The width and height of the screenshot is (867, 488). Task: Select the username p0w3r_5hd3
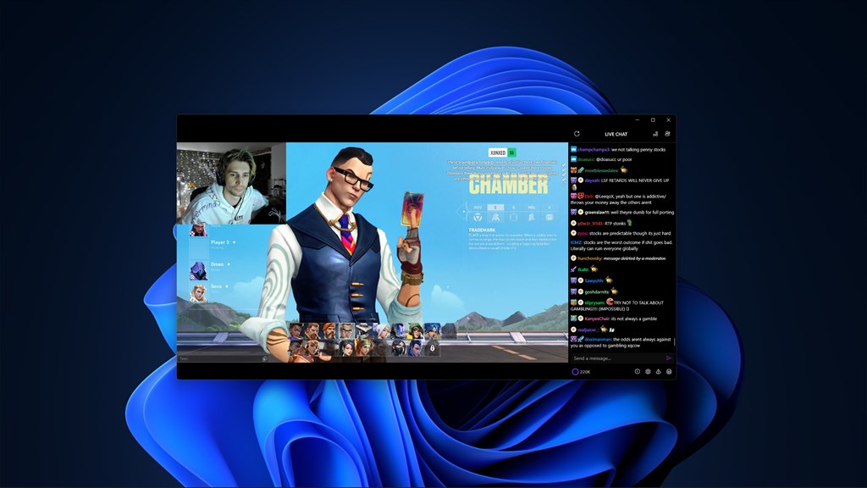[x=589, y=224]
